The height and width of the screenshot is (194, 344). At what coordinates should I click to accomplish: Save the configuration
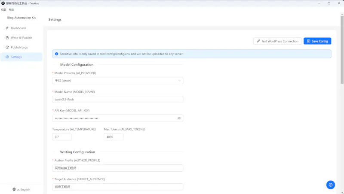(x=317, y=41)
